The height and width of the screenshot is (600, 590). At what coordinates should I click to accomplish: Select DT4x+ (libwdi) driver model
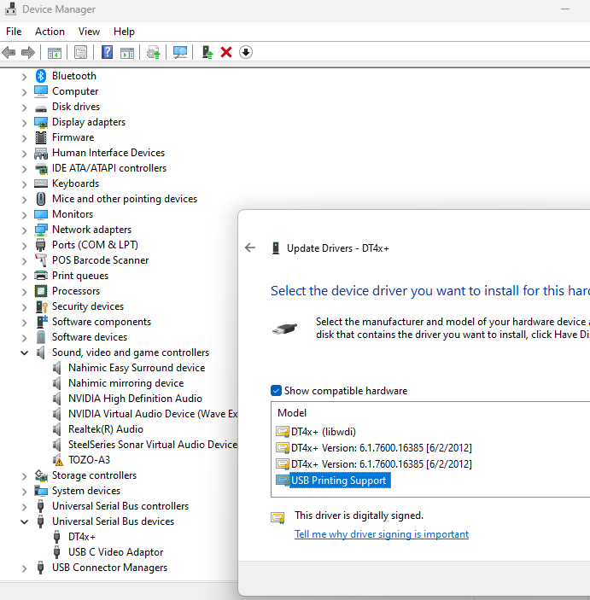click(x=323, y=432)
